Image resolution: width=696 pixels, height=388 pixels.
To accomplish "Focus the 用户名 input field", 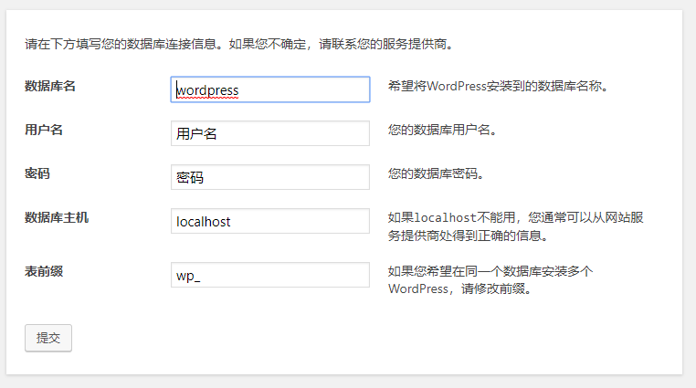I will coord(269,133).
